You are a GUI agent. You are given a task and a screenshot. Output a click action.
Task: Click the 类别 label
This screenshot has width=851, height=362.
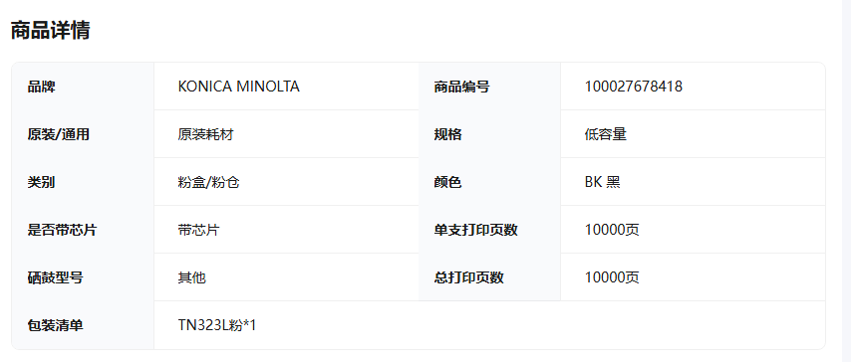click(41, 182)
